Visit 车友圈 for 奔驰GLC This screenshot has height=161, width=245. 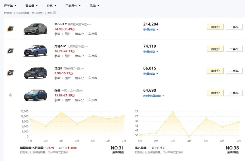[x=93, y=56]
